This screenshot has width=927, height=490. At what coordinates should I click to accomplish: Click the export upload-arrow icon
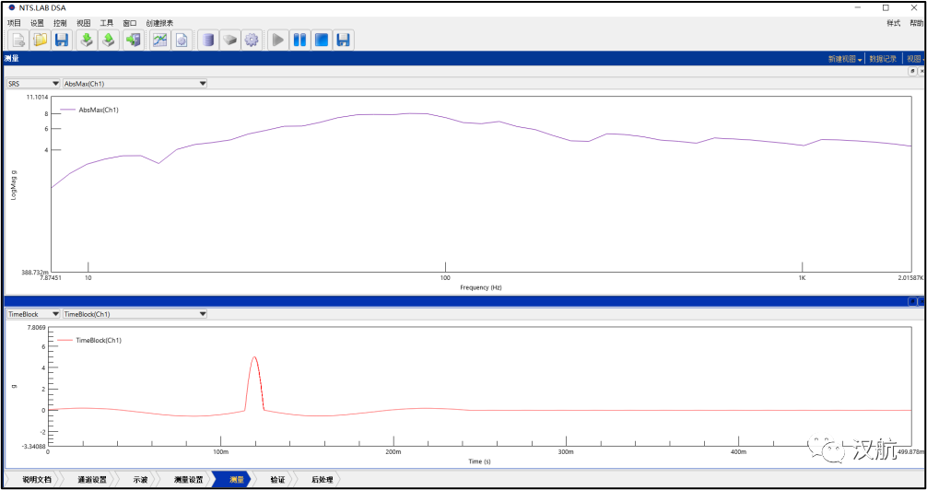[108, 41]
